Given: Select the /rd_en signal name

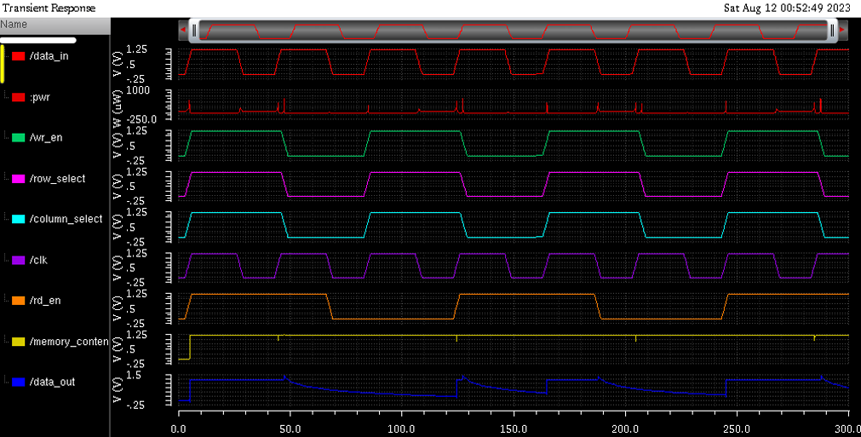Looking at the screenshot, I should pyautogui.click(x=45, y=301).
